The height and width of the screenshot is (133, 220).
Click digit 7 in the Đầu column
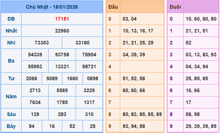pyautogui.click(x=110, y=102)
